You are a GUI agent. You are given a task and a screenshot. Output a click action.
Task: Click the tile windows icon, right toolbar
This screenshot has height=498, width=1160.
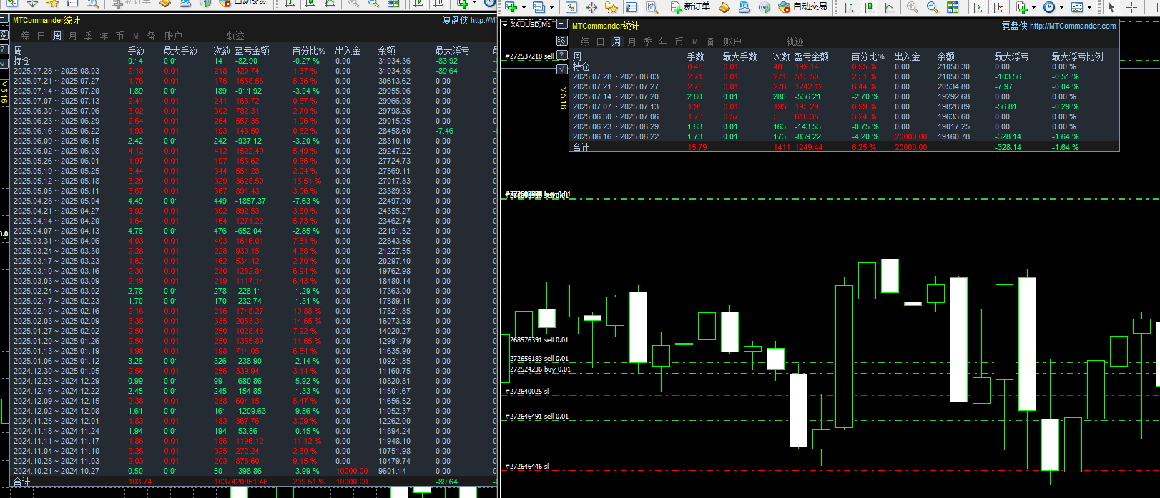tap(953, 7)
